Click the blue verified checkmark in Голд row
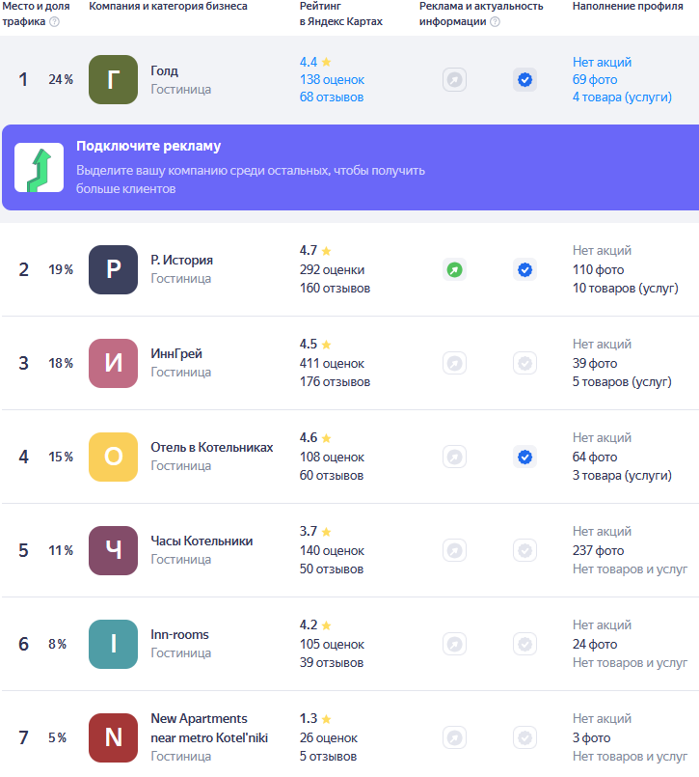This screenshot has width=699, height=777. click(x=524, y=80)
